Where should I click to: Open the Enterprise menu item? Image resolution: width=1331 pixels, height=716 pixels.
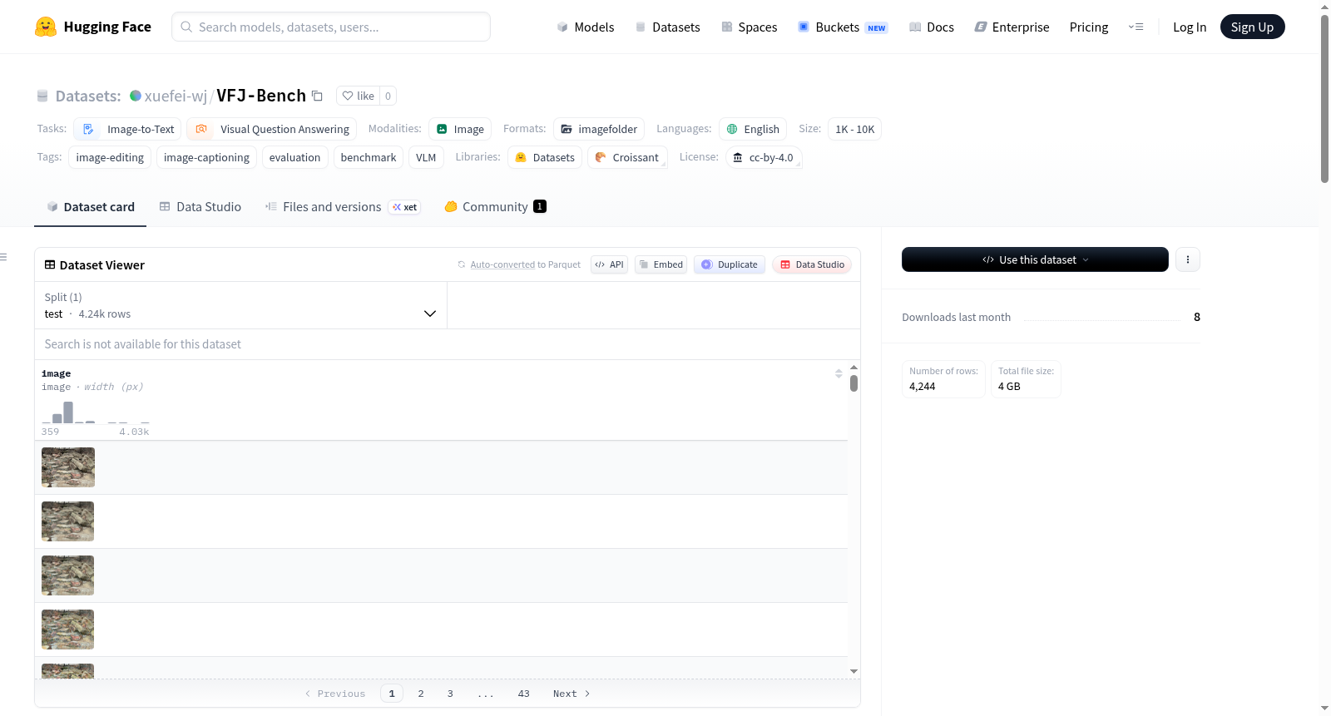(1012, 27)
